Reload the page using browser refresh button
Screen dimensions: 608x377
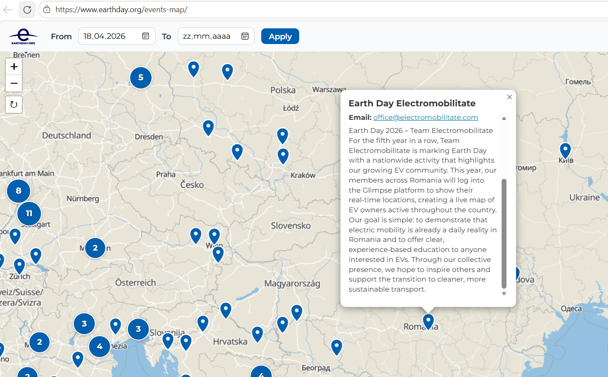coord(27,10)
